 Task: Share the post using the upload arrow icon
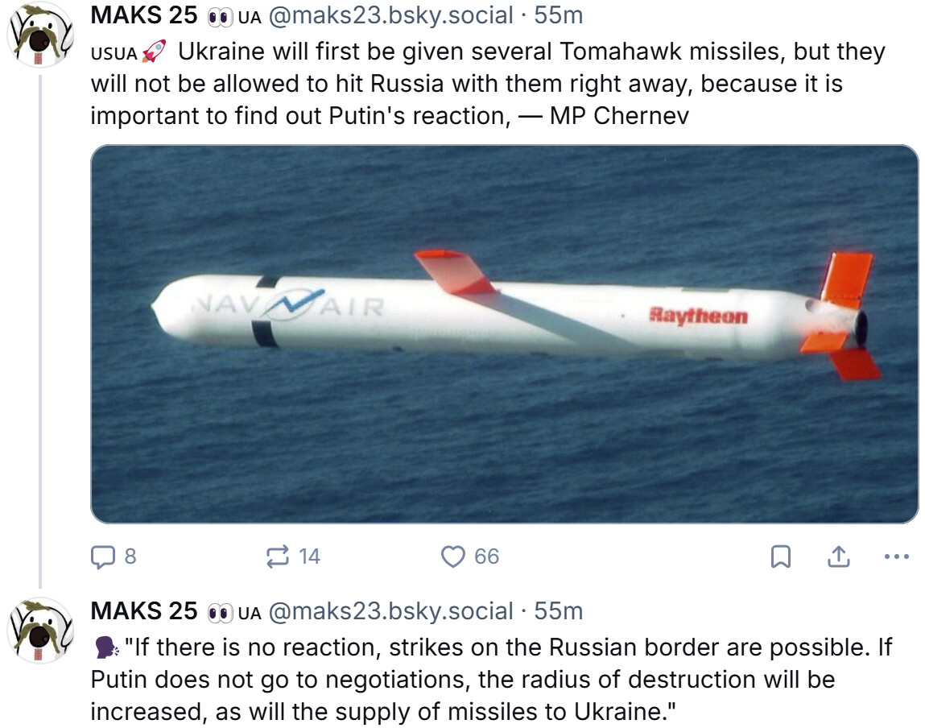pyautogui.click(x=839, y=556)
